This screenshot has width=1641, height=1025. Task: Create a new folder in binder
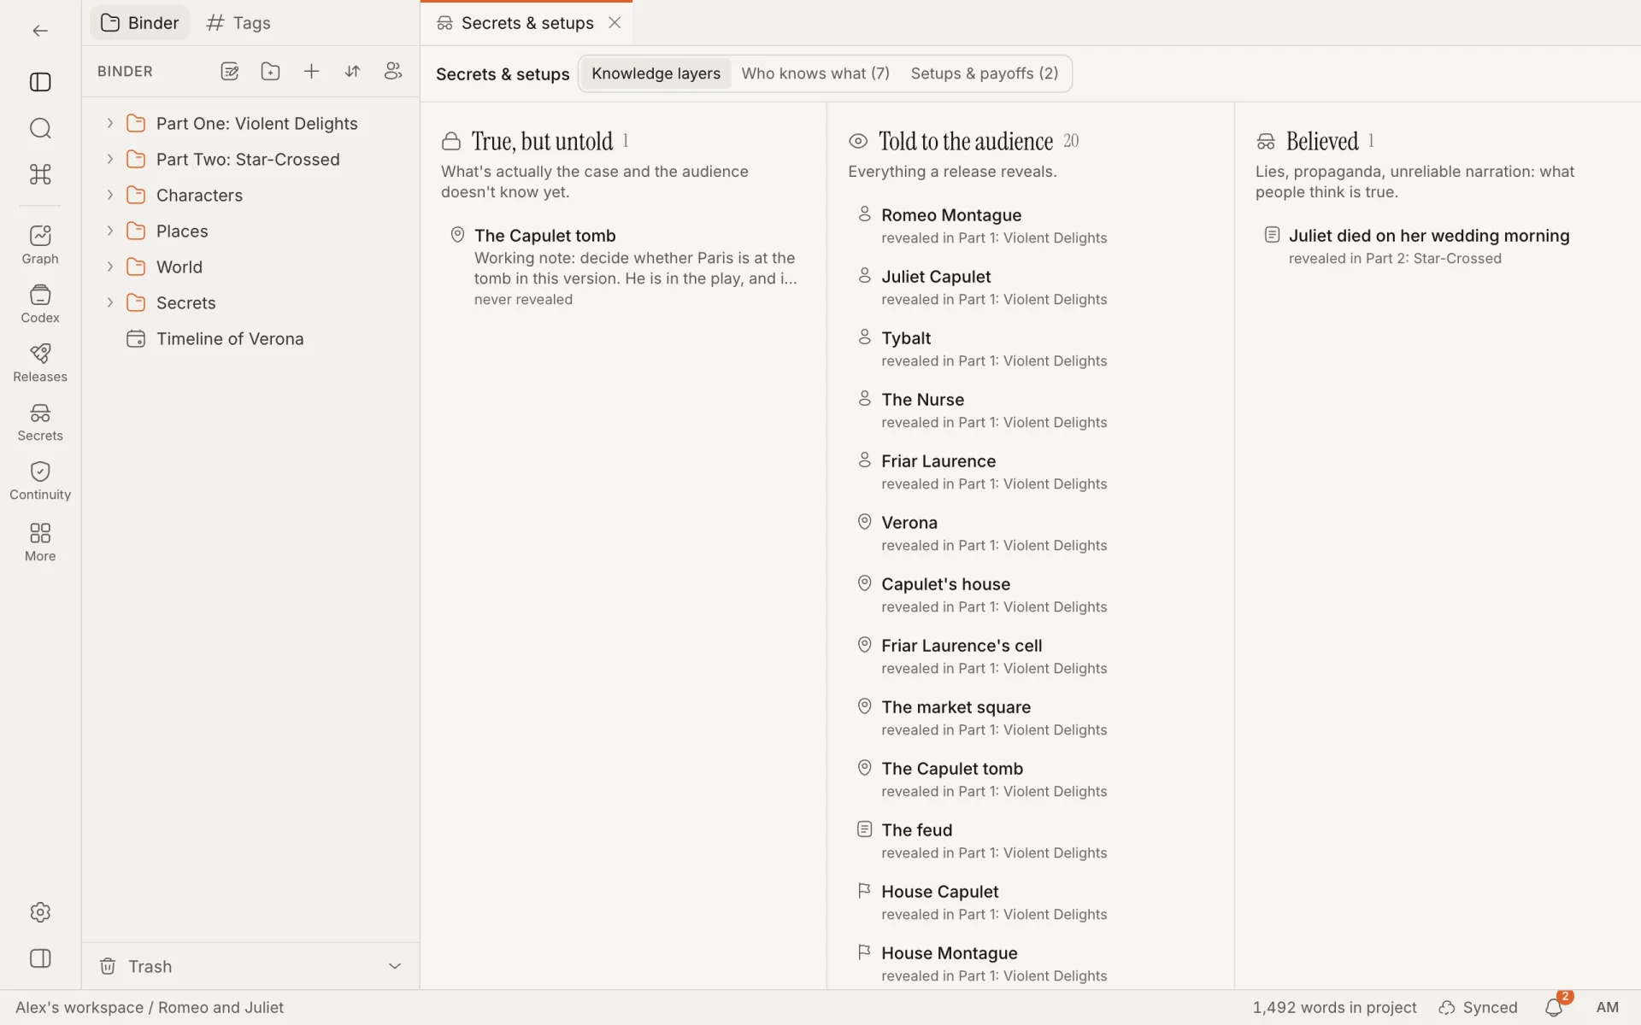[x=270, y=72]
